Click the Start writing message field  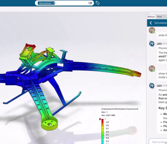(x=158, y=142)
